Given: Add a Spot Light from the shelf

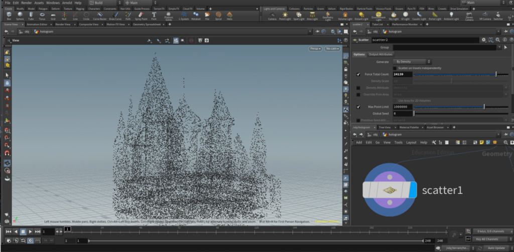Looking at the screenshot, I should coord(299,16).
